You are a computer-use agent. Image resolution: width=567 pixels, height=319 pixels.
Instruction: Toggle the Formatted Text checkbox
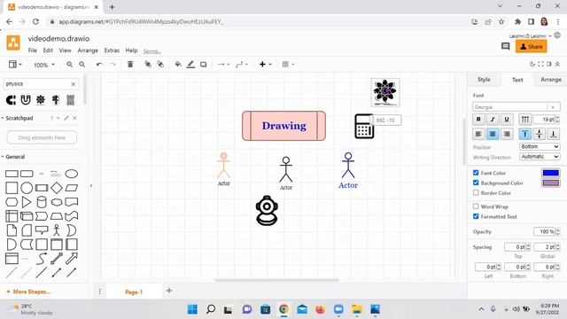point(476,216)
